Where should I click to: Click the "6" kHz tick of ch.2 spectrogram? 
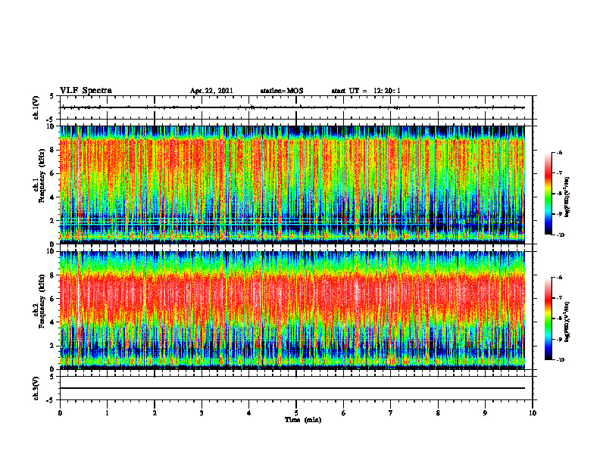pyautogui.click(x=53, y=299)
